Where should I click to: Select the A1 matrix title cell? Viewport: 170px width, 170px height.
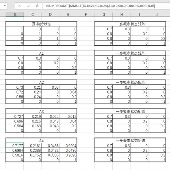tap(41, 53)
